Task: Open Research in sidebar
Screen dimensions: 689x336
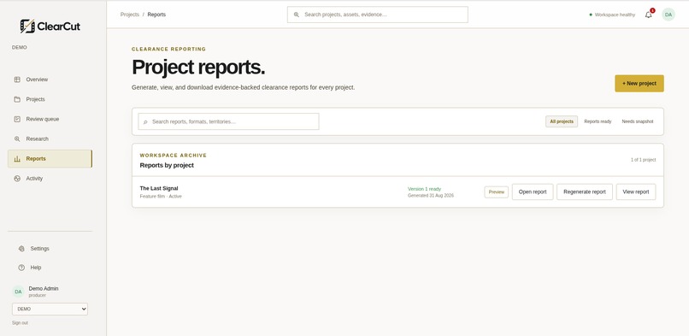Action: pyautogui.click(x=50, y=139)
